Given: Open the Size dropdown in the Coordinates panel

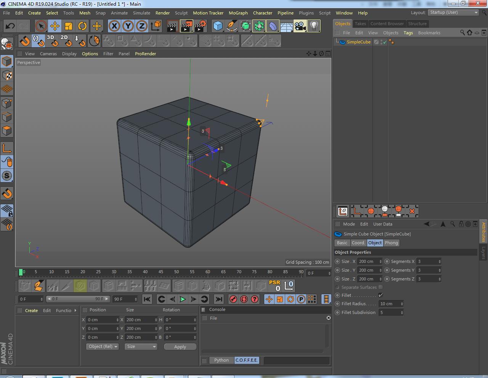Looking at the screenshot, I should 141,346.
